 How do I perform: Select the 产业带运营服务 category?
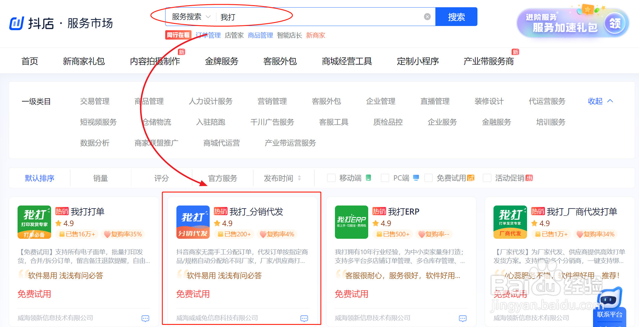pos(290,143)
